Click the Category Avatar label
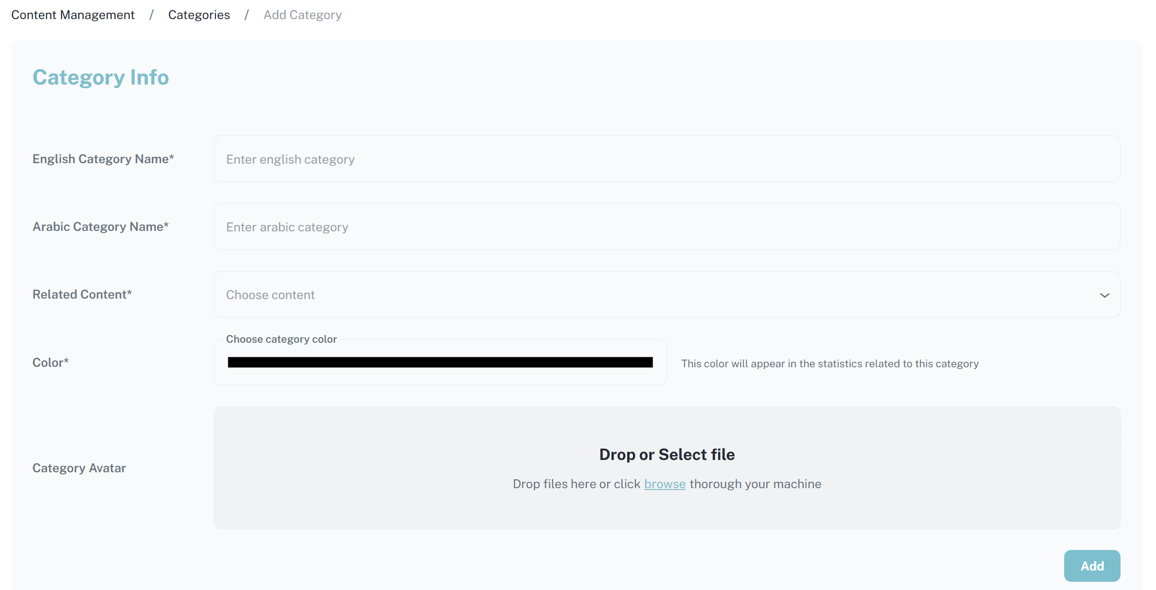The image size is (1156, 590). pyautogui.click(x=79, y=468)
